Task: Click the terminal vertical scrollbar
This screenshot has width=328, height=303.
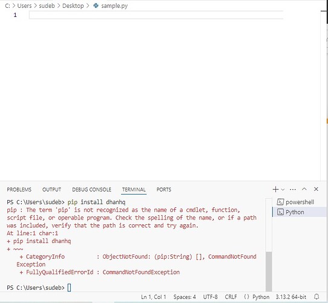Action: (x=269, y=271)
